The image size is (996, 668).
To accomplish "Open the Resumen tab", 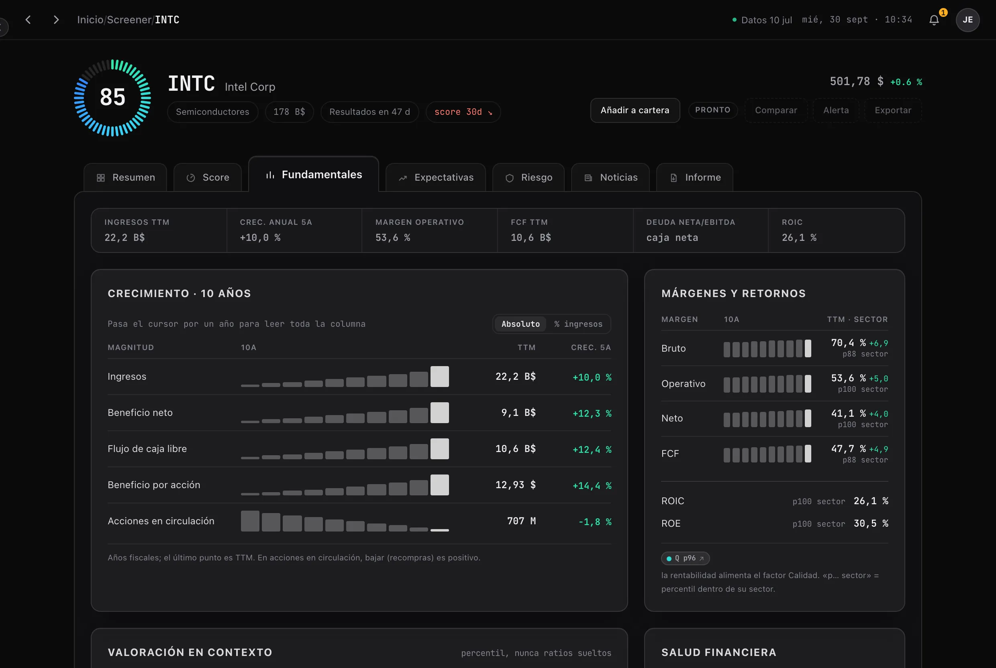I will coord(125,177).
